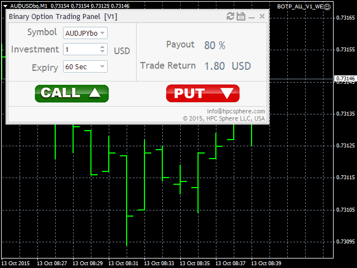Click the 0.73105 price axis label
The height and width of the screenshot is (268, 357).
coord(345,210)
